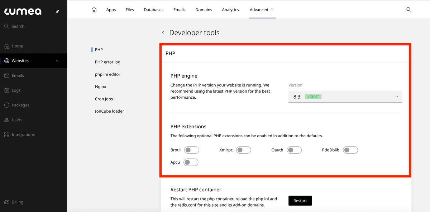Open the php.ini editor

coord(107,74)
